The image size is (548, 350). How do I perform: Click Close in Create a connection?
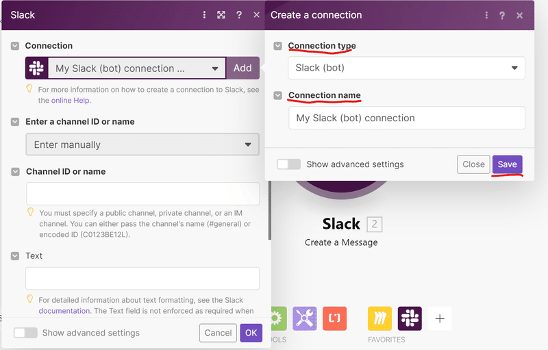[473, 164]
